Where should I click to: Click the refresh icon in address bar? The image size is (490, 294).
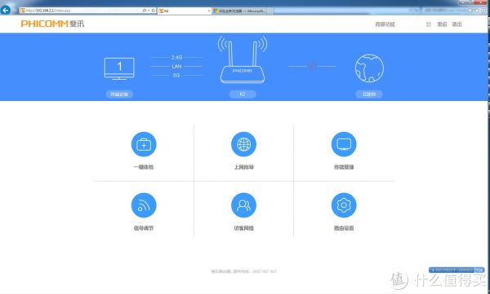(154, 11)
